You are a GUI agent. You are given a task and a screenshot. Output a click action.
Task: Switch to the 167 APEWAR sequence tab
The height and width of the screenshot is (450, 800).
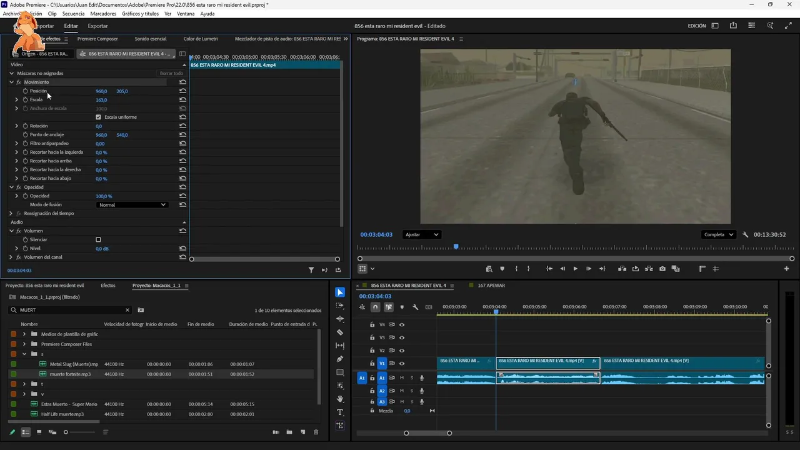point(491,286)
